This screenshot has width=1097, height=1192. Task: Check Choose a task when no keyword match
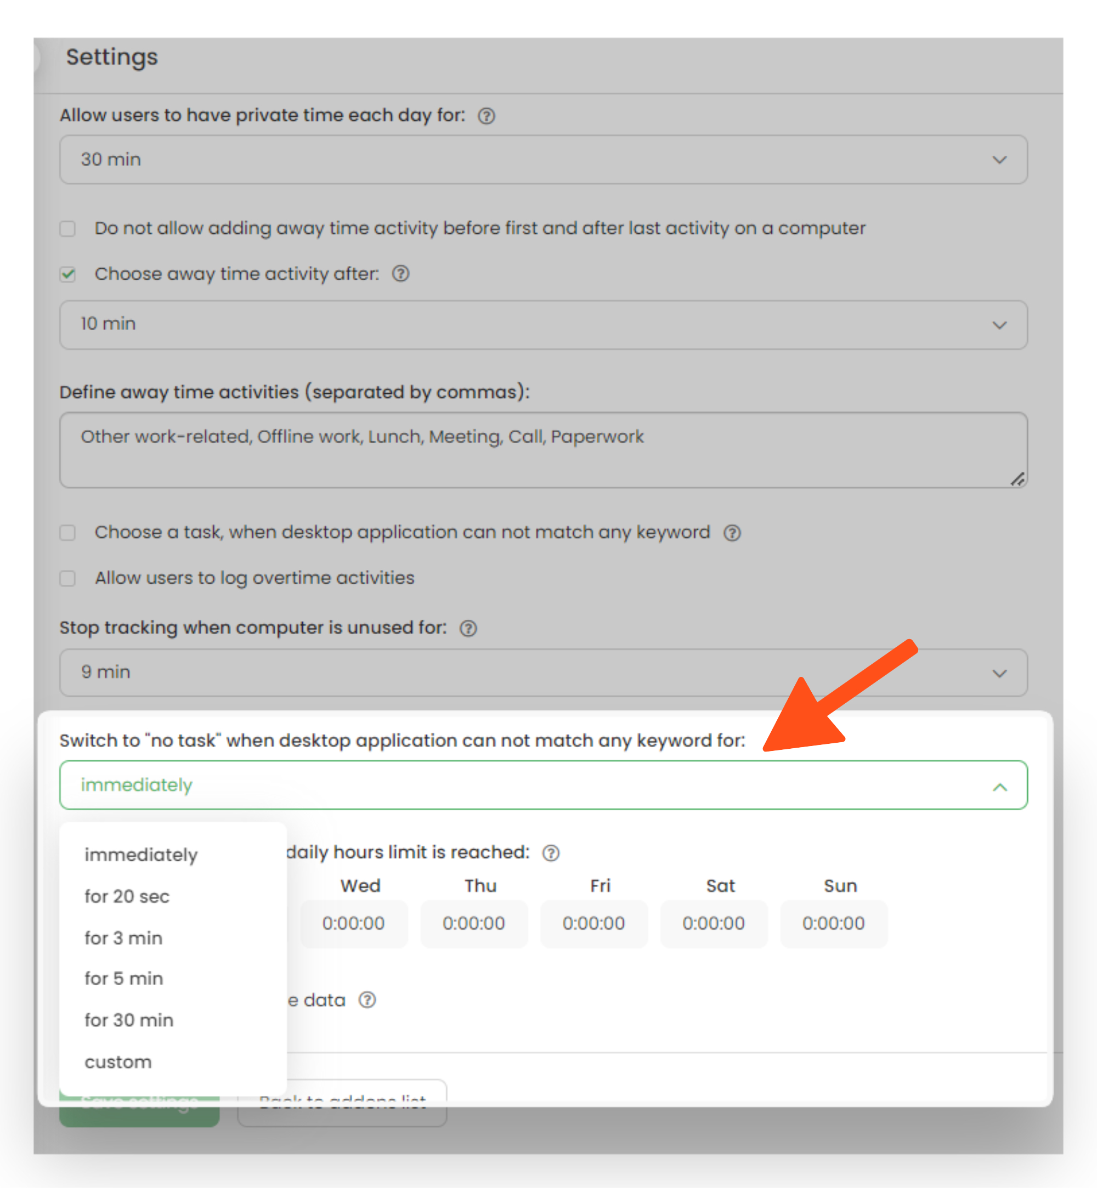click(67, 533)
